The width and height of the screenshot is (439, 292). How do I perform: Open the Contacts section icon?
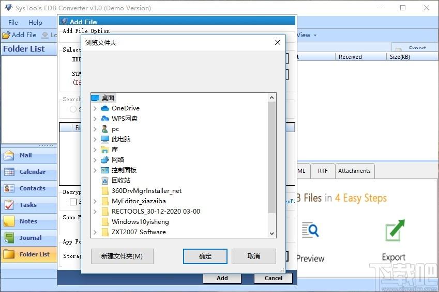pyautogui.click(x=9, y=188)
